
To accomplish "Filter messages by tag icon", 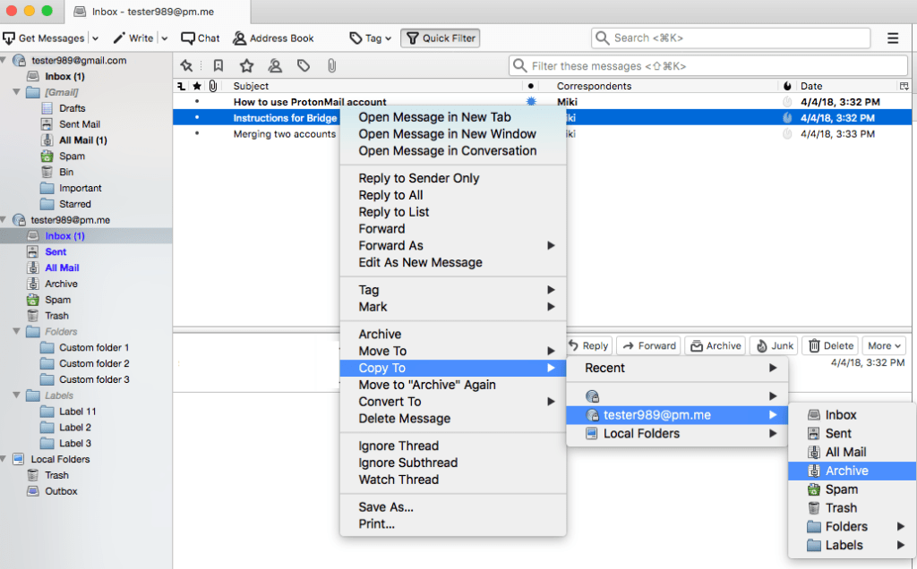I will tap(303, 66).
